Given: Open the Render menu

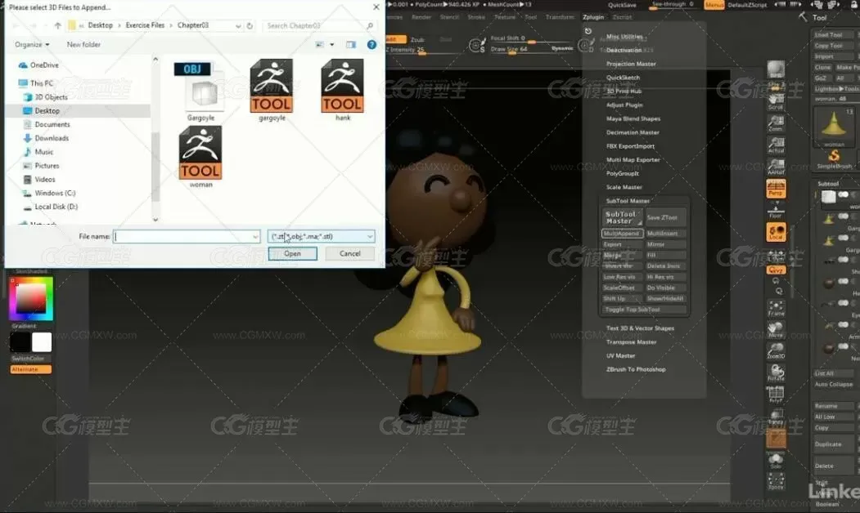Looking at the screenshot, I should click(x=421, y=17).
